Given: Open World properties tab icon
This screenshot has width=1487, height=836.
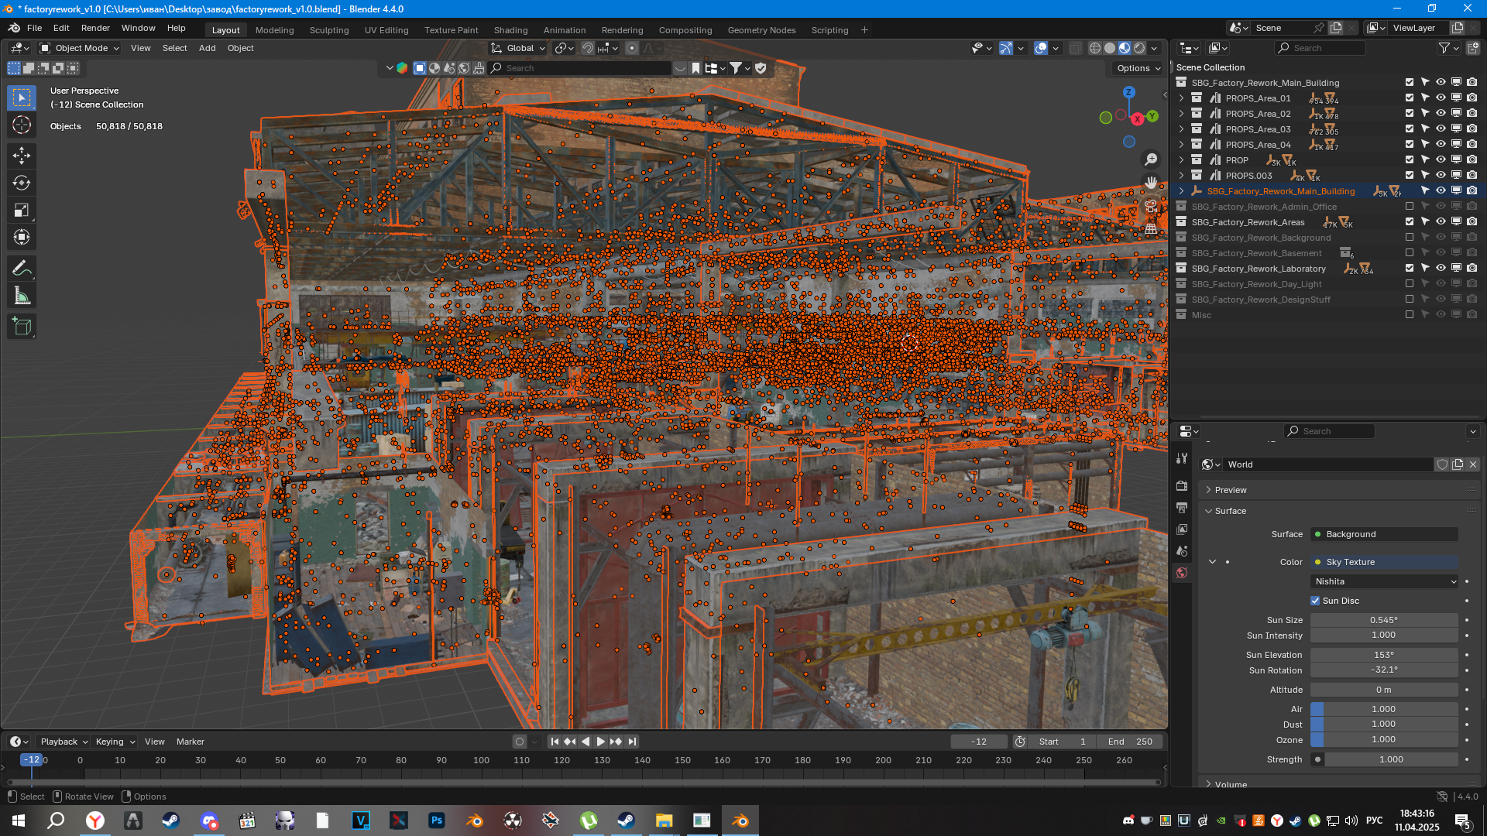Looking at the screenshot, I should pyautogui.click(x=1182, y=574).
